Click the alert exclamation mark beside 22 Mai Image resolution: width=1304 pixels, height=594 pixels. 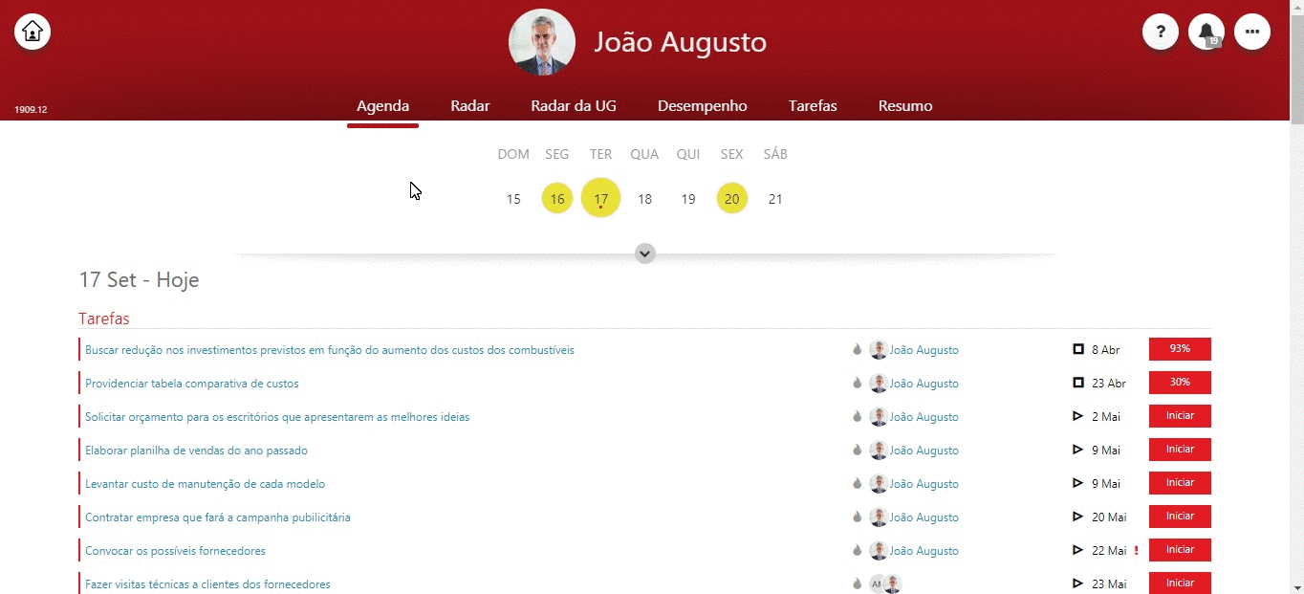click(1136, 550)
